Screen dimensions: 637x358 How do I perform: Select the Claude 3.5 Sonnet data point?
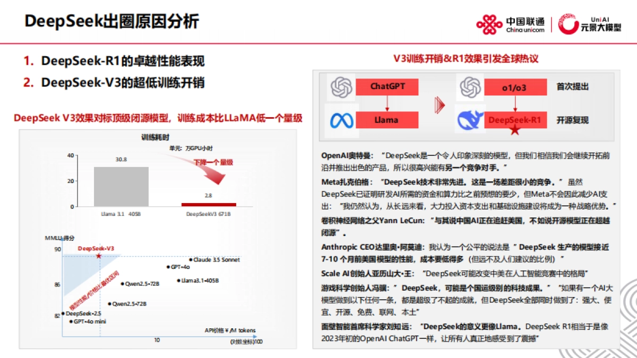point(191,260)
